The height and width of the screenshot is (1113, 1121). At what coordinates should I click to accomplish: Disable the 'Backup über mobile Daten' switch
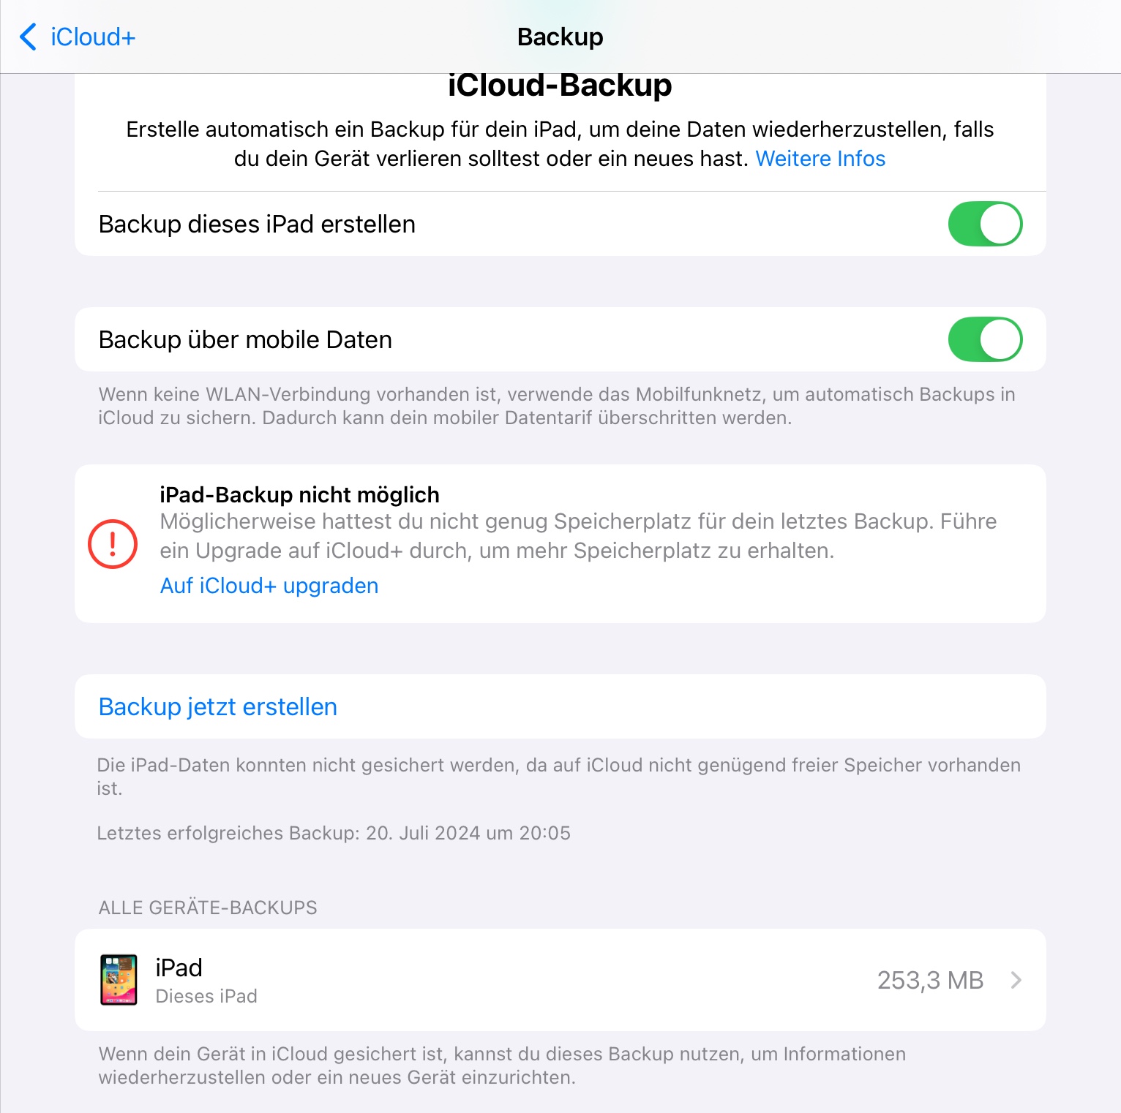point(984,339)
